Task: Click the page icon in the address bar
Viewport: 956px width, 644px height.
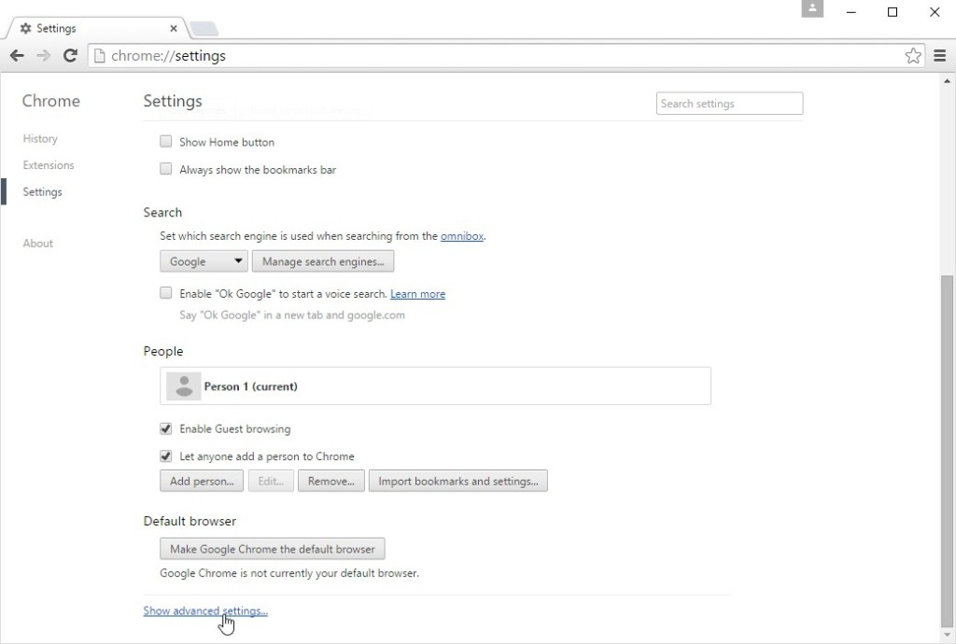Action: tap(99, 56)
